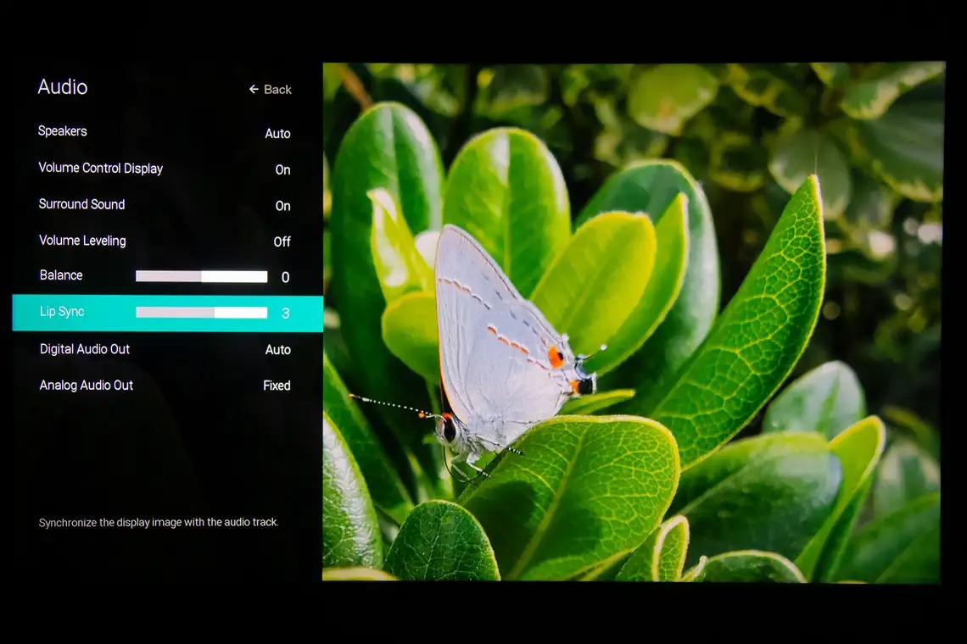Viewport: 967px width, 644px height.
Task: Click the butterfly preview image
Action: [634, 321]
